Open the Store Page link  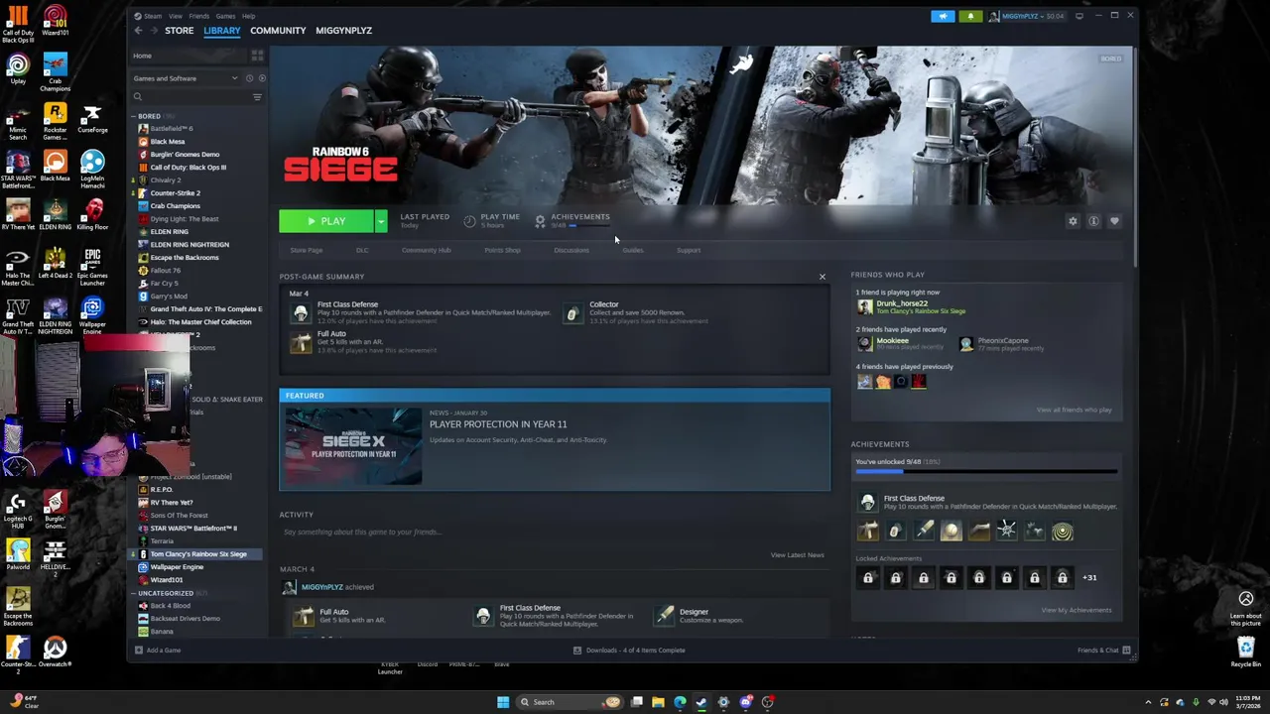306,251
